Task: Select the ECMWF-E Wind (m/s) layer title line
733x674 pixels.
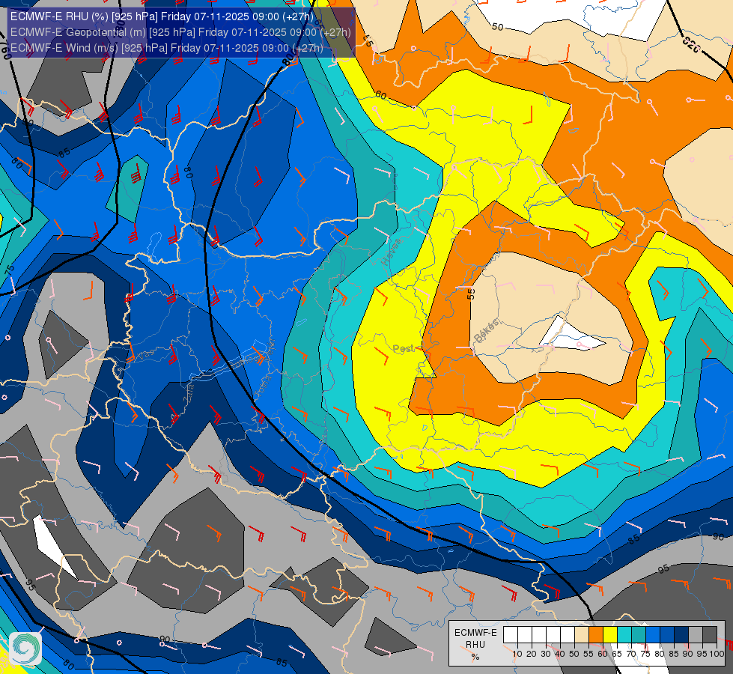Action: point(166,48)
